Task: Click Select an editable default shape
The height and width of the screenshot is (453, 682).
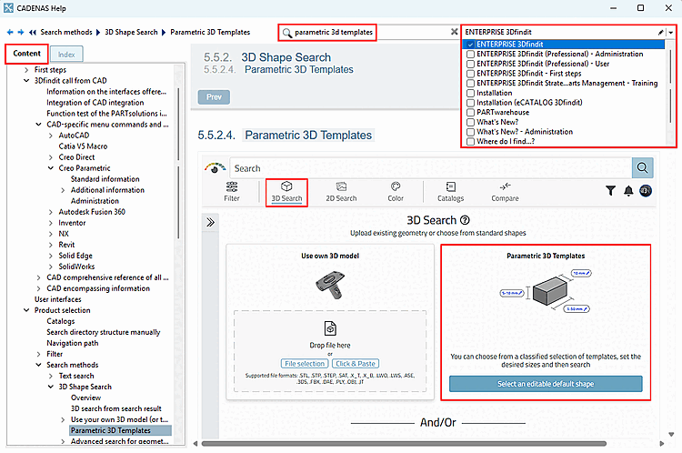Action: [546, 384]
